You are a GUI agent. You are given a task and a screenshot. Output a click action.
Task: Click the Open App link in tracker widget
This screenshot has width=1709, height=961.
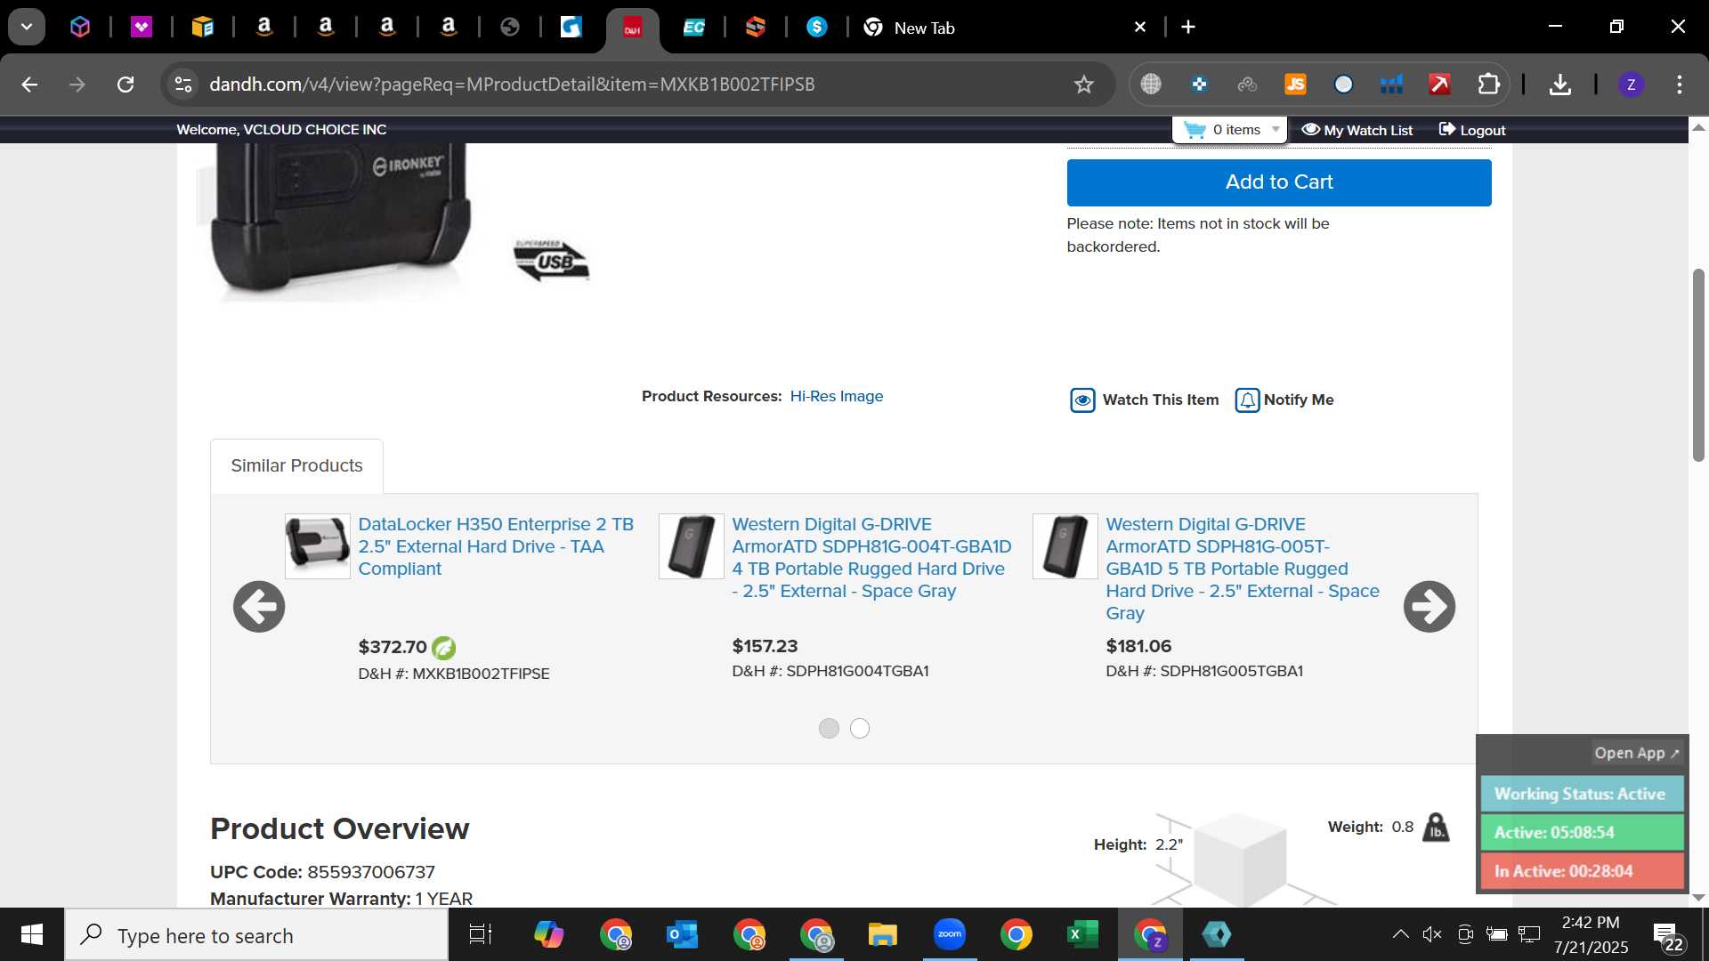pos(1636,753)
